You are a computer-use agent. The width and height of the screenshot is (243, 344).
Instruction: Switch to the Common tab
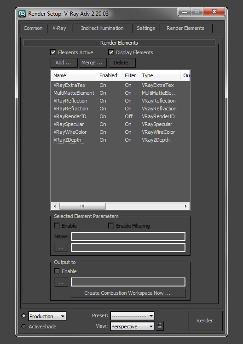click(x=33, y=28)
